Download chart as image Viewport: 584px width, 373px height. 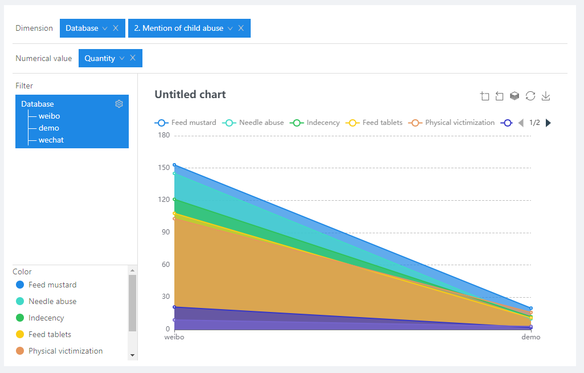pos(545,96)
